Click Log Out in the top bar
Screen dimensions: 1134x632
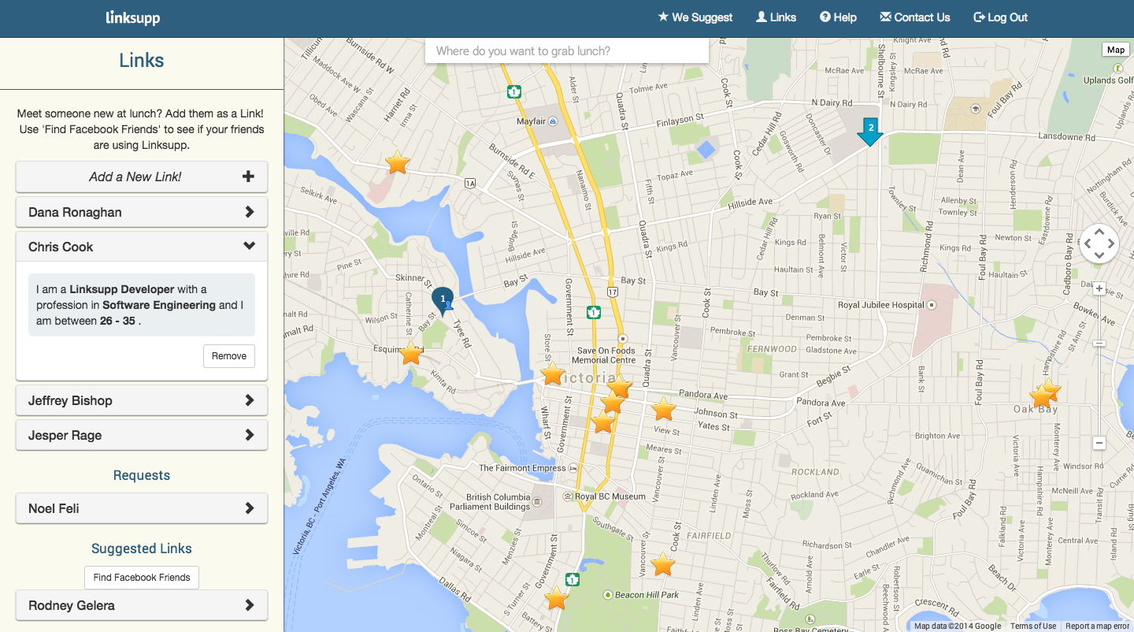pos(1001,17)
